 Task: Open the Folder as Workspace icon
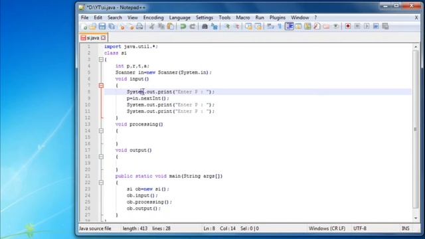[326, 27]
